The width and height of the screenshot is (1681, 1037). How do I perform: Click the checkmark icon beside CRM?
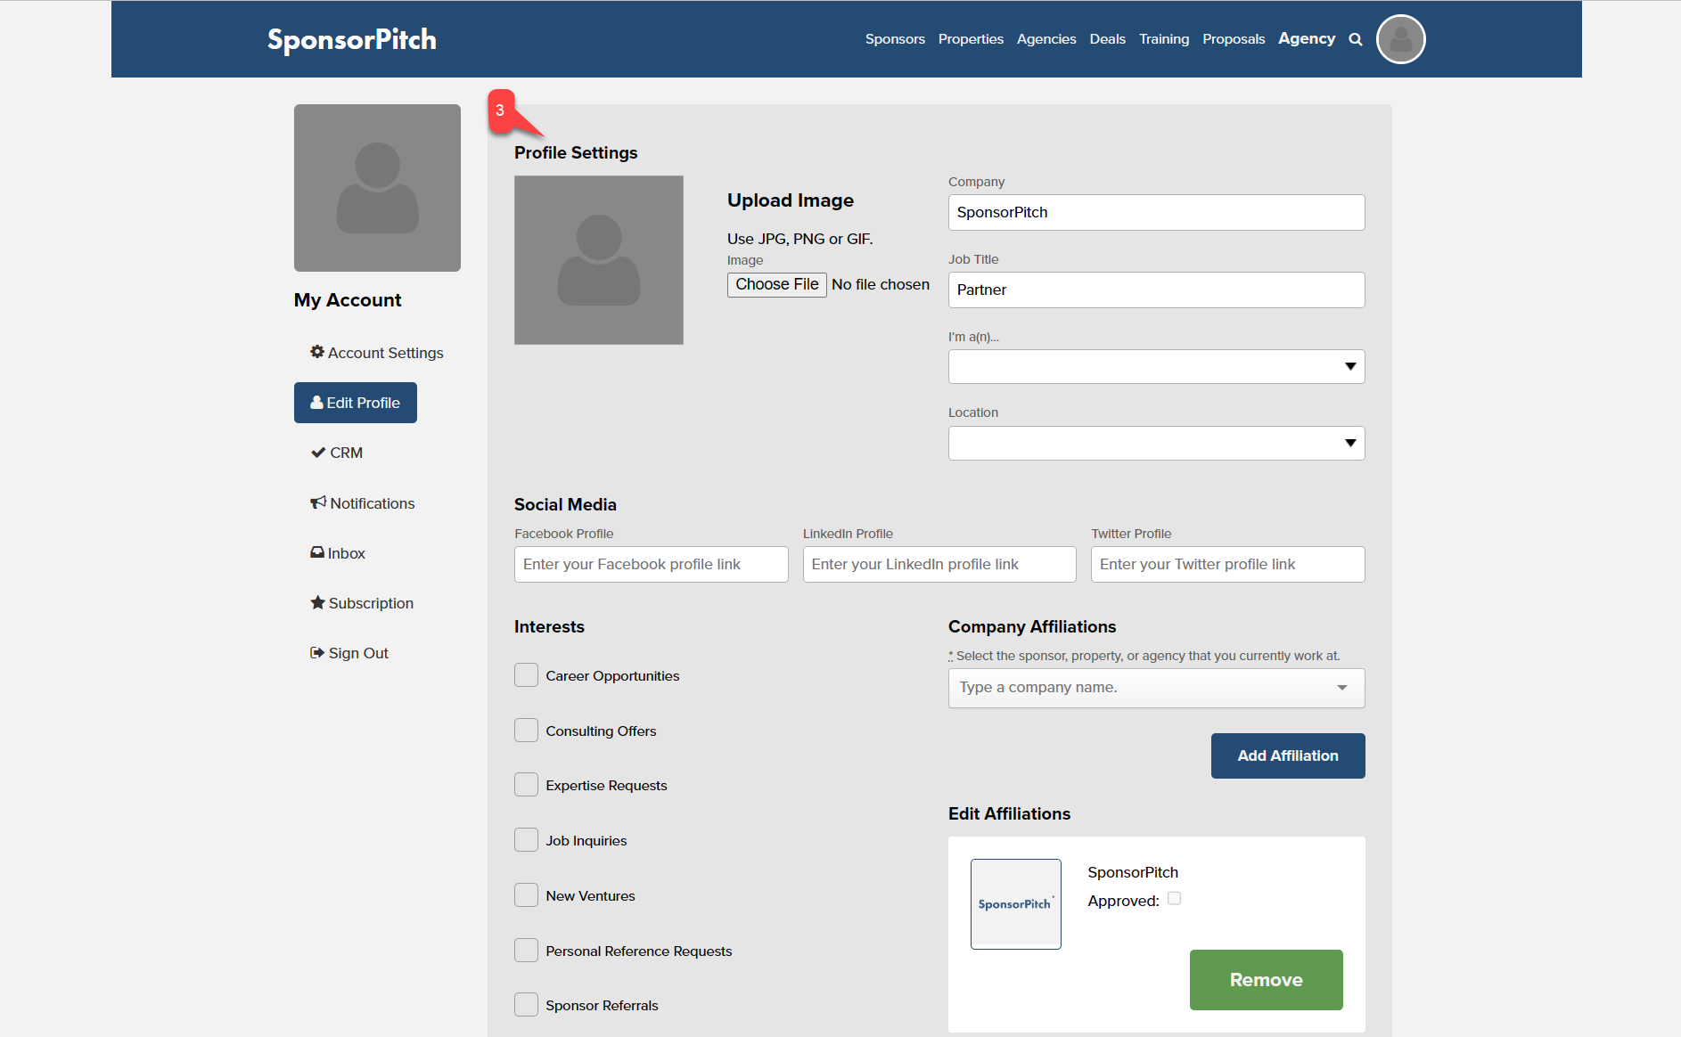click(x=318, y=453)
